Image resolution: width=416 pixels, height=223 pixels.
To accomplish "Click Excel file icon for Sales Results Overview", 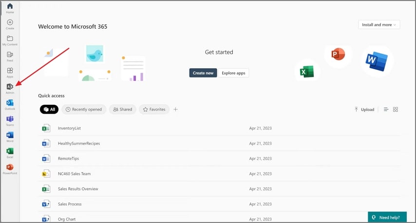I will coord(46,189).
